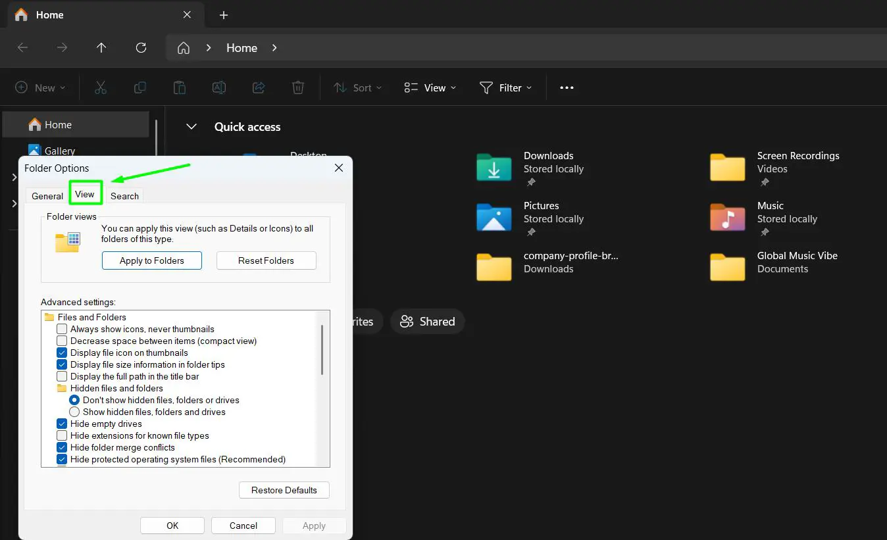Navigate up one folder level
The width and height of the screenshot is (887, 540).
click(101, 47)
